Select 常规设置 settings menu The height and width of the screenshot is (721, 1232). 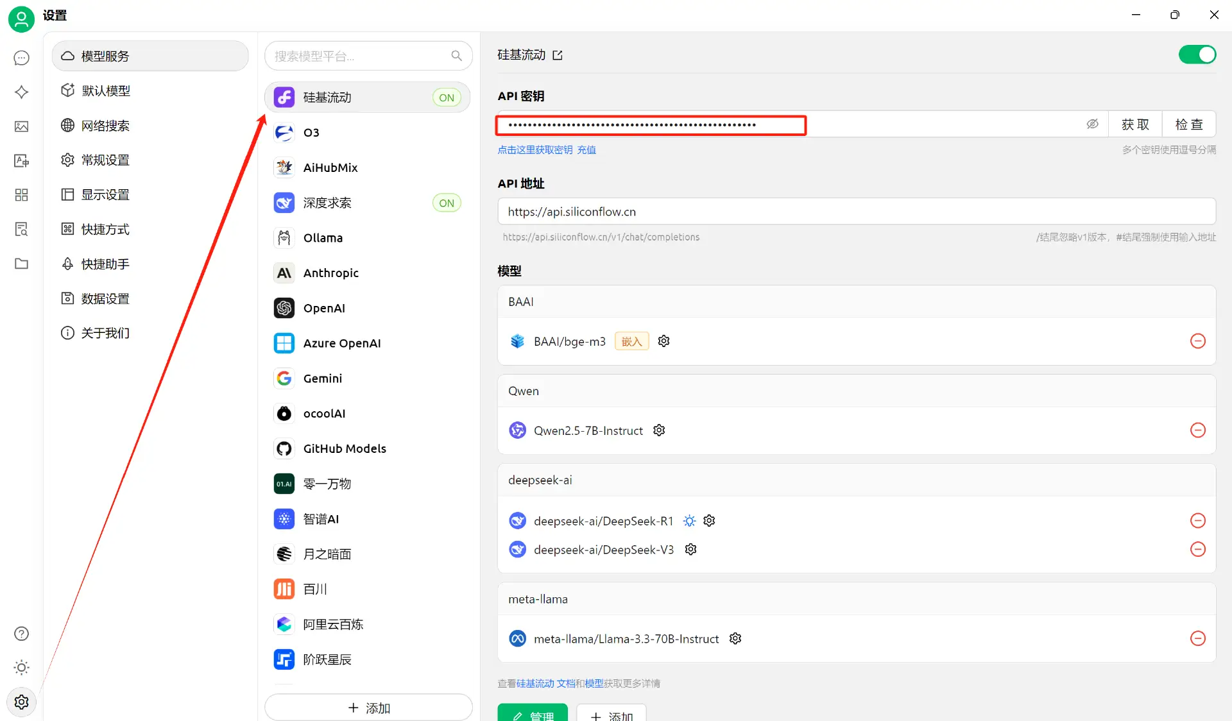(150, 160)
